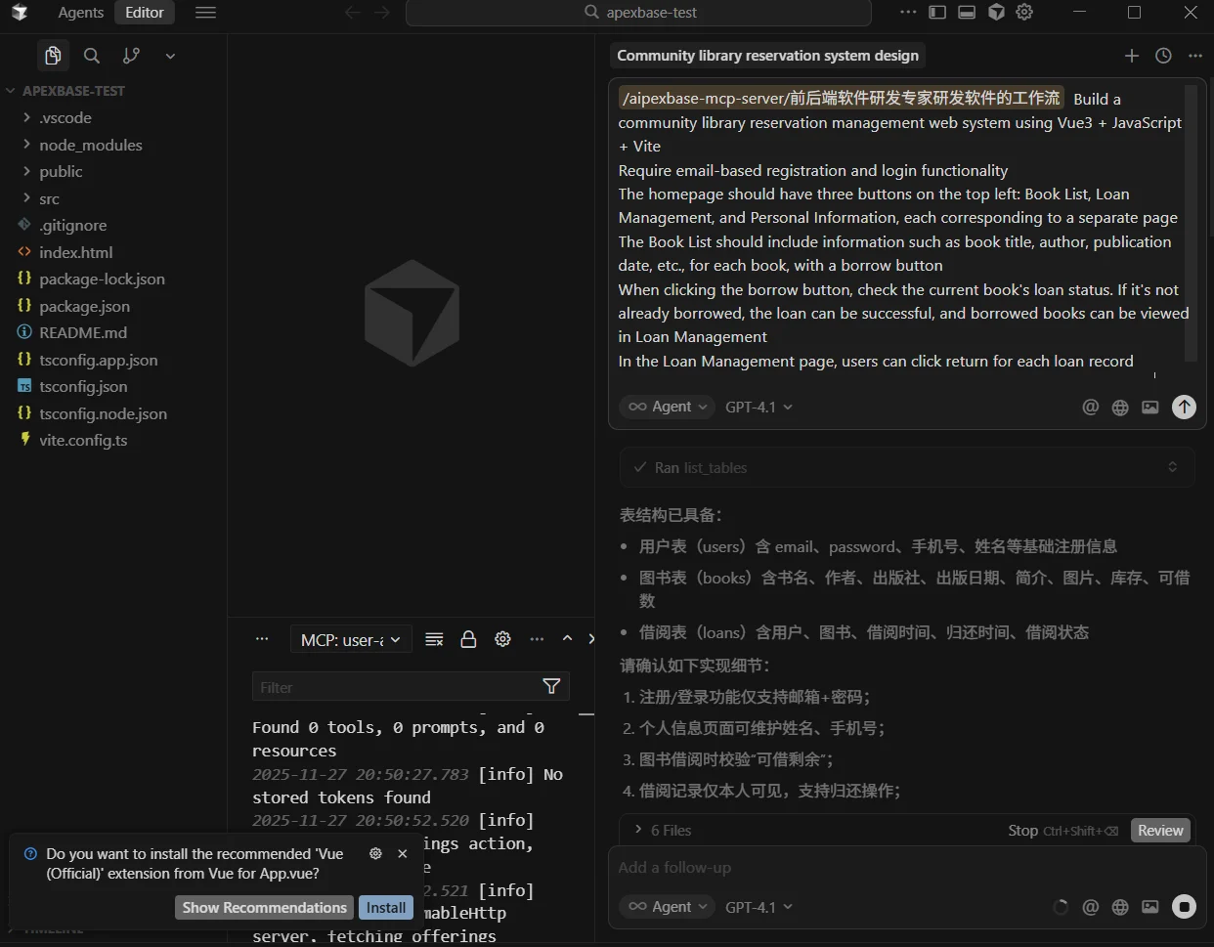Open the hamburger menu in title bar
Image resolution: width=1214 pixels, height=947 pixels.
tap(205, 13)
